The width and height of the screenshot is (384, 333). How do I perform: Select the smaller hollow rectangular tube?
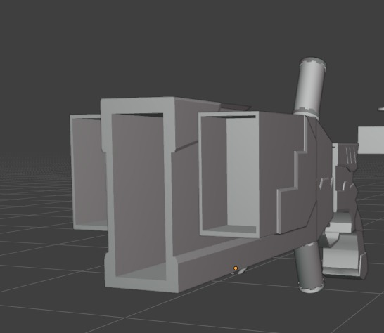(229, 174)
